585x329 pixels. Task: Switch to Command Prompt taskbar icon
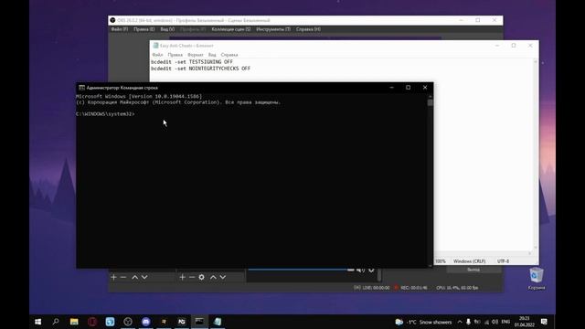[x=199, y=322]
